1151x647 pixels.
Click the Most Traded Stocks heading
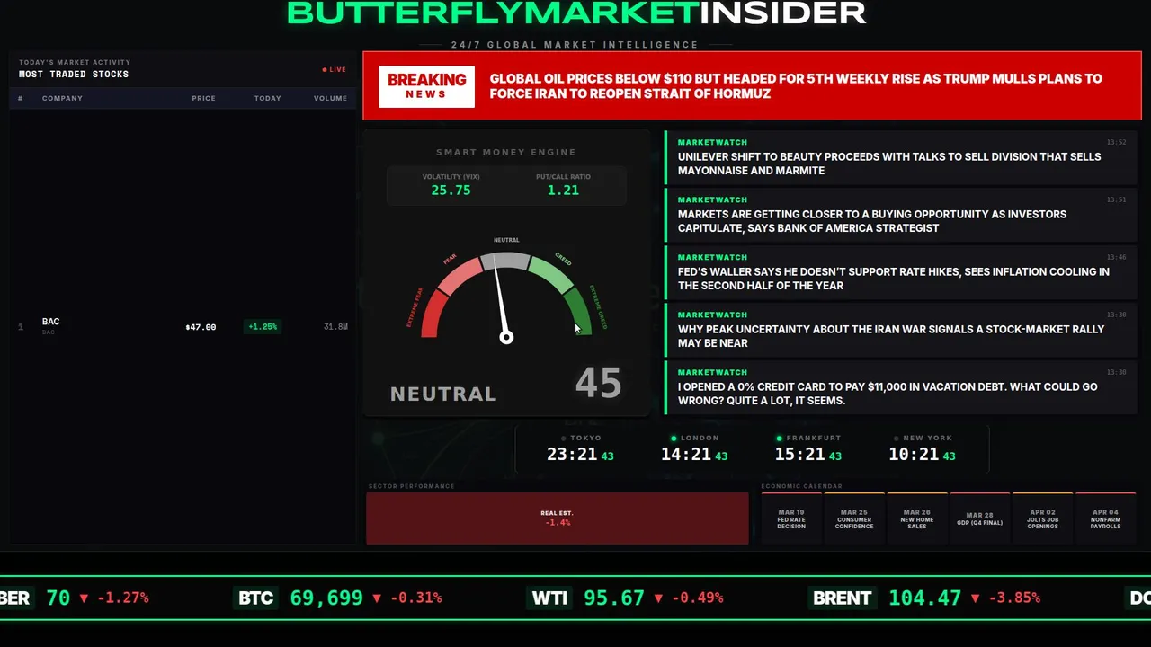click(74, 75)
